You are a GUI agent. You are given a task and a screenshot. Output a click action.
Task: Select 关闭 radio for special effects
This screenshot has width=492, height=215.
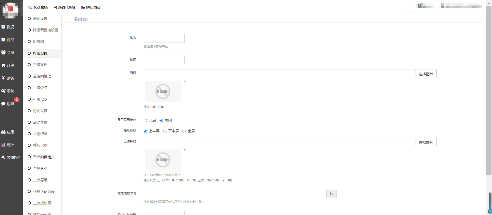coord(161,121)
